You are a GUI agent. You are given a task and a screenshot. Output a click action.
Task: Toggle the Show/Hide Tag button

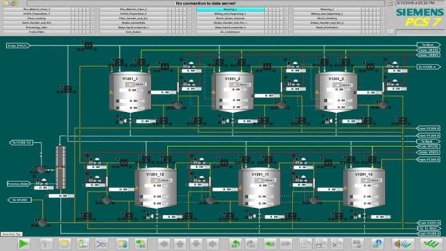click(11, 234)
